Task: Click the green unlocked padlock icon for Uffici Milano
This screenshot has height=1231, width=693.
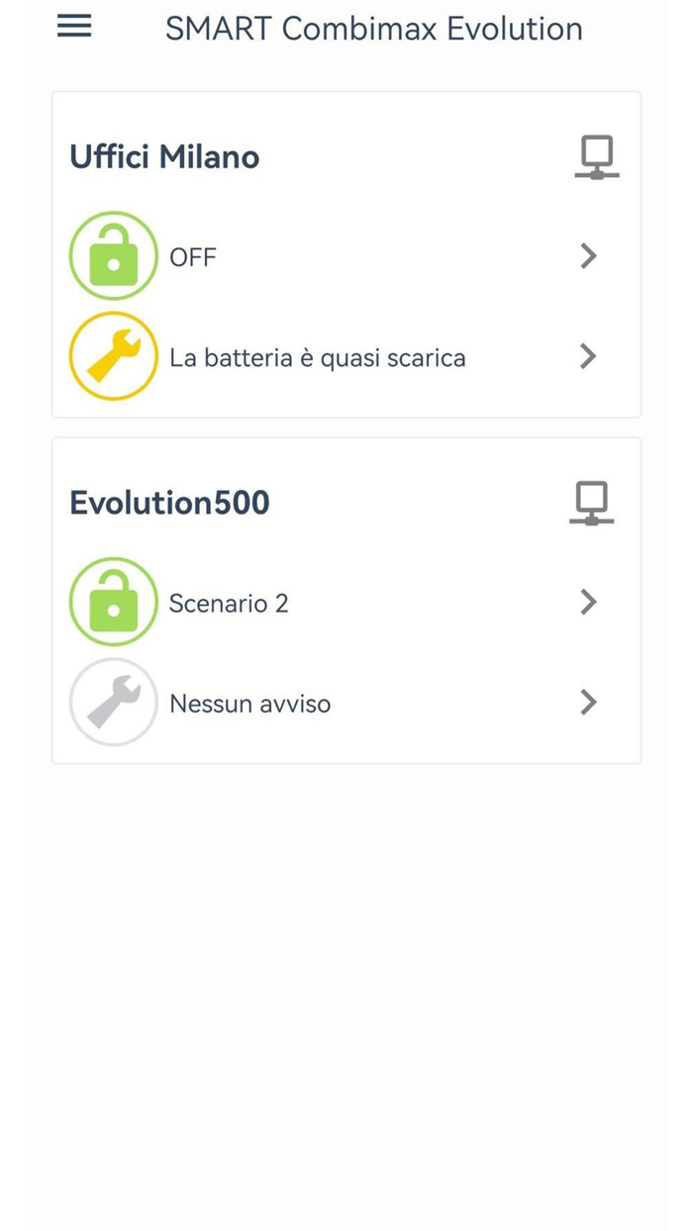Action: point(113,255)
